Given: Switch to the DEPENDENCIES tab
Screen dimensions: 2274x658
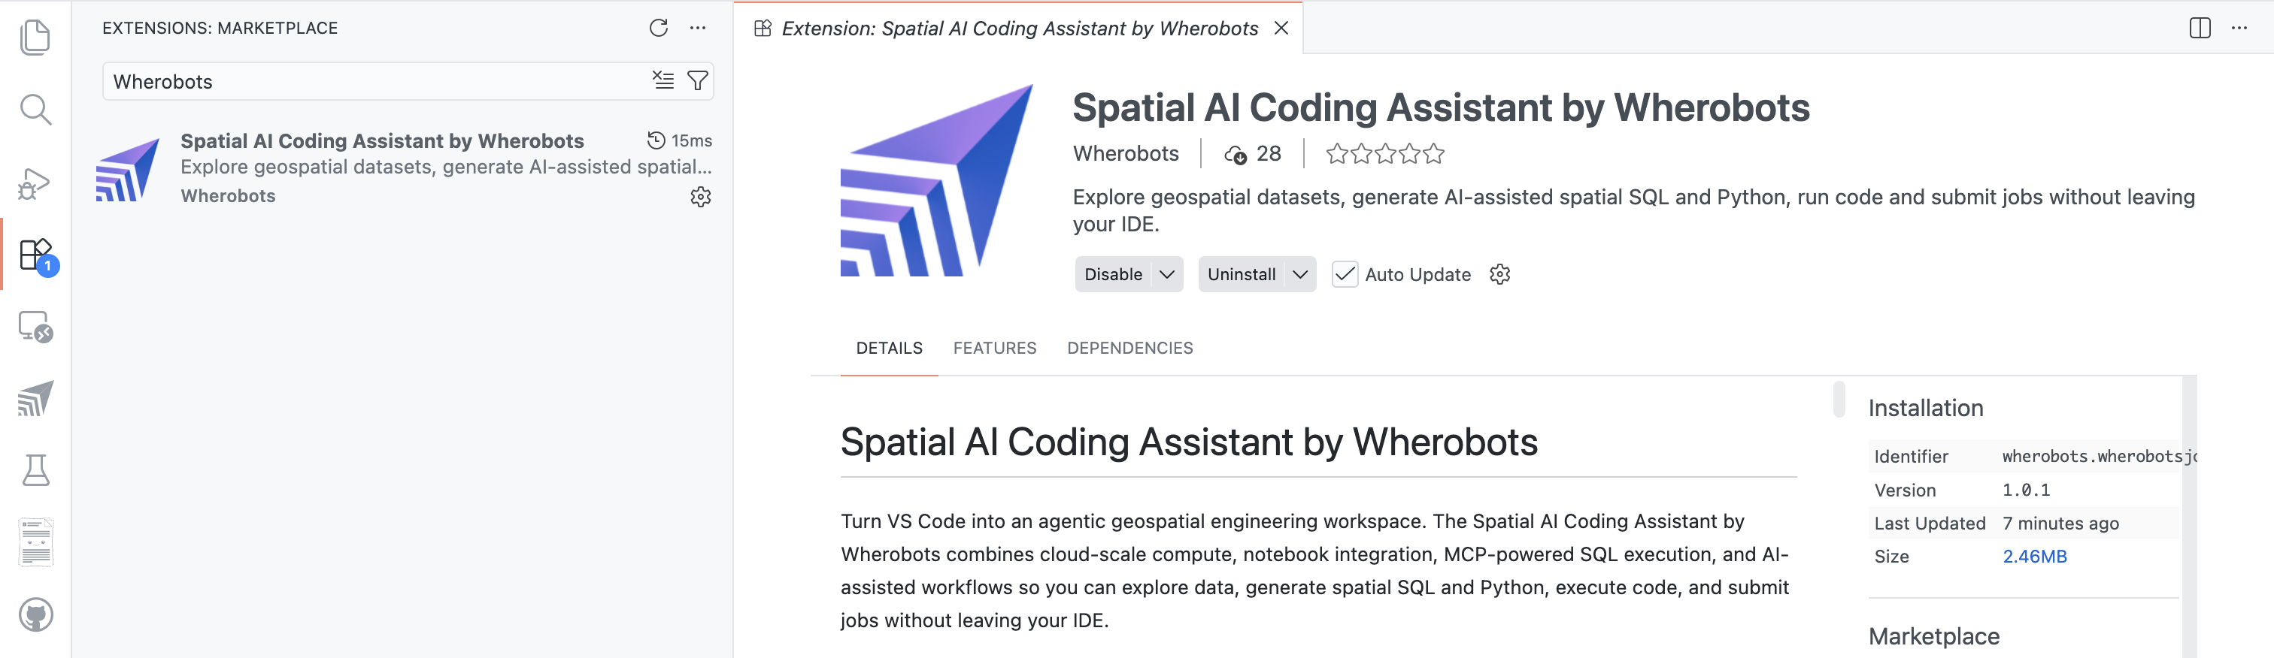Looking at the screenshot, I should [x=1130, y=348].
